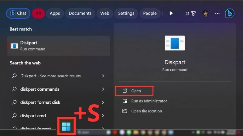Select the Chat button in filter bar
The image size is (243, 136).
18,13
